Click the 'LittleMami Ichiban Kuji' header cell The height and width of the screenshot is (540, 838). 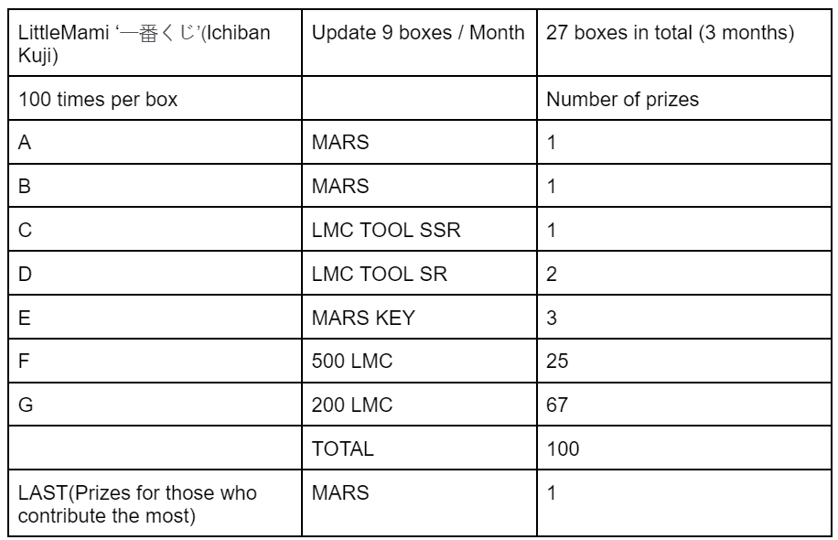pyautogui.click(x=155, y=43)
